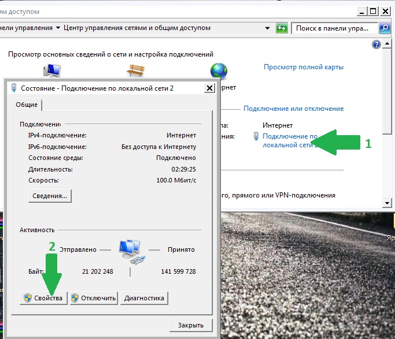The width and height of the screenshot is (395, 339).
Task: Click the computer icon in network map
Action: click(52, 70)
